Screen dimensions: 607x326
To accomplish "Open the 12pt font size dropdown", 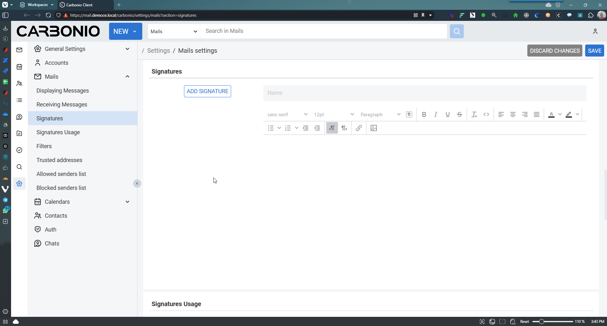I will pyautogui.click(x=334, y=114).
